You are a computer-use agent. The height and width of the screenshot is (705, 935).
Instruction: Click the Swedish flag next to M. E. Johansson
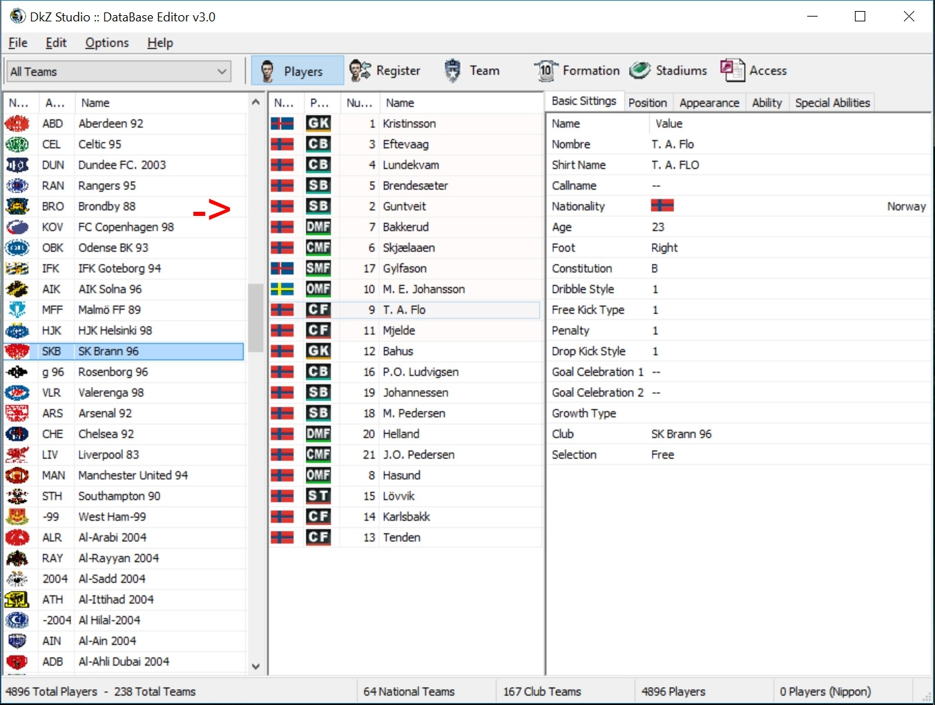click(282, 289)
